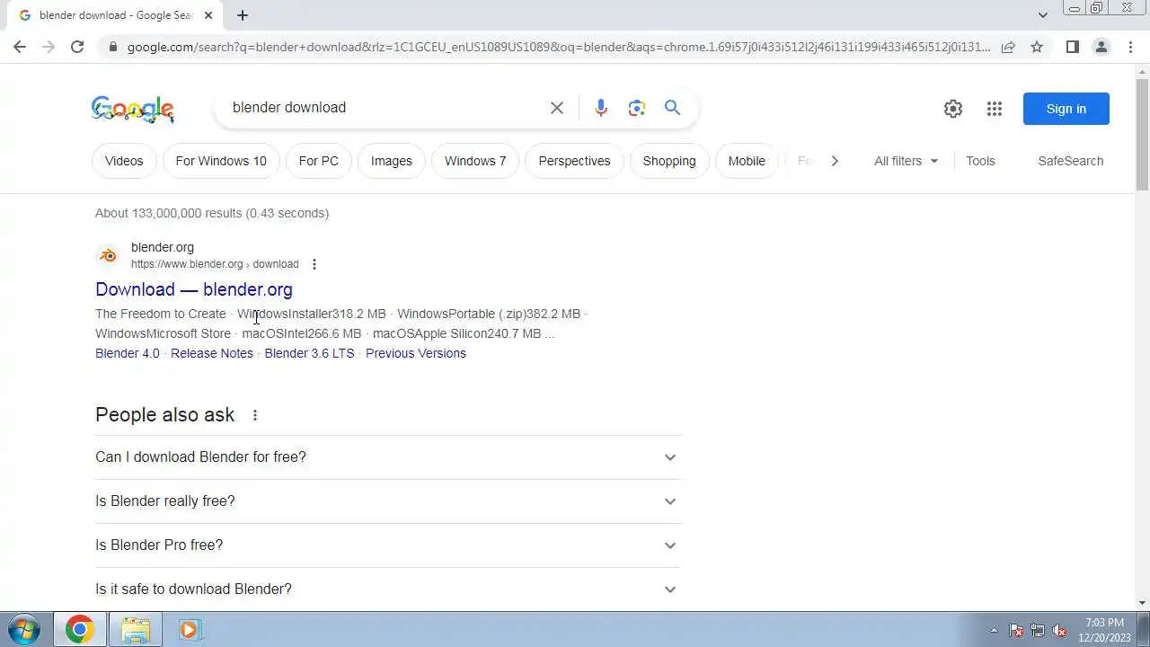1150x647 pixels.
Task: Expand 'Is Blender Pro free?'
Action: 388,545
